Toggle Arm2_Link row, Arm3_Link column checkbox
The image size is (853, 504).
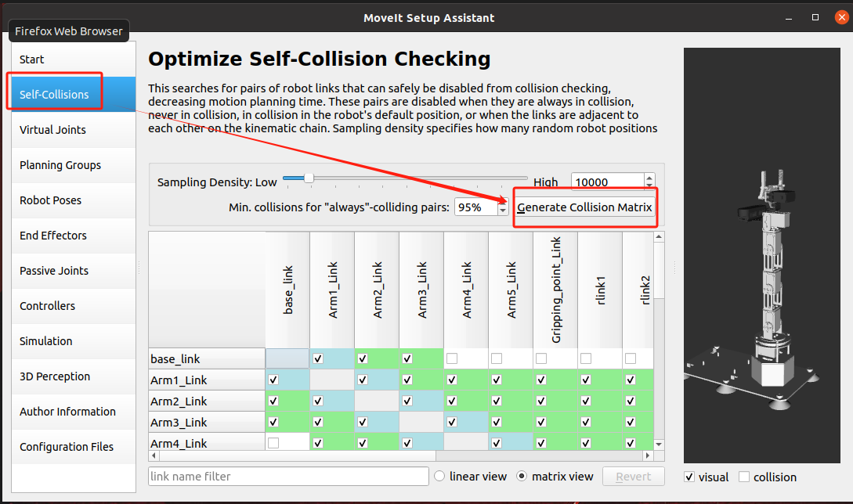point(407,401)
